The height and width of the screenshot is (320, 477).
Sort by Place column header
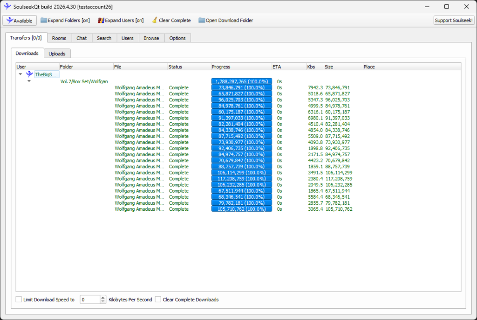(412, 67)
